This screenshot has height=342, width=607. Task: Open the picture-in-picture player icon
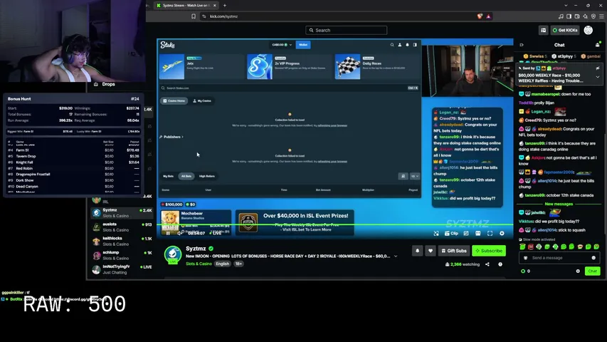point(436,234)
